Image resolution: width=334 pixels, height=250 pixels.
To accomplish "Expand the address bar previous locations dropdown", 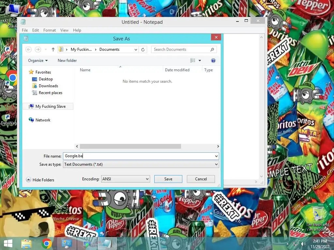I will point(136,49).
